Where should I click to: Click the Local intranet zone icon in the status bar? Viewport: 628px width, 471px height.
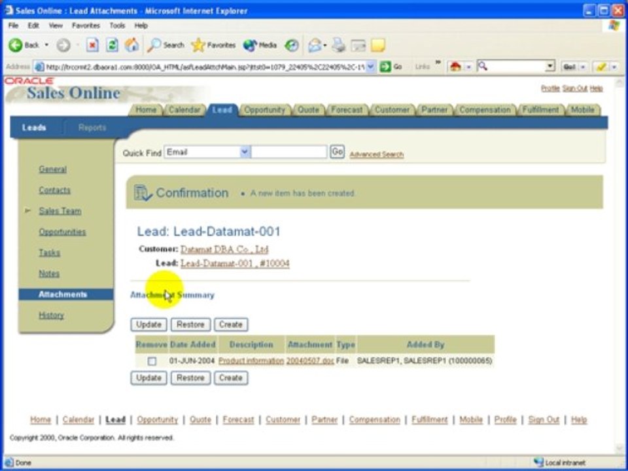[538, 462]
